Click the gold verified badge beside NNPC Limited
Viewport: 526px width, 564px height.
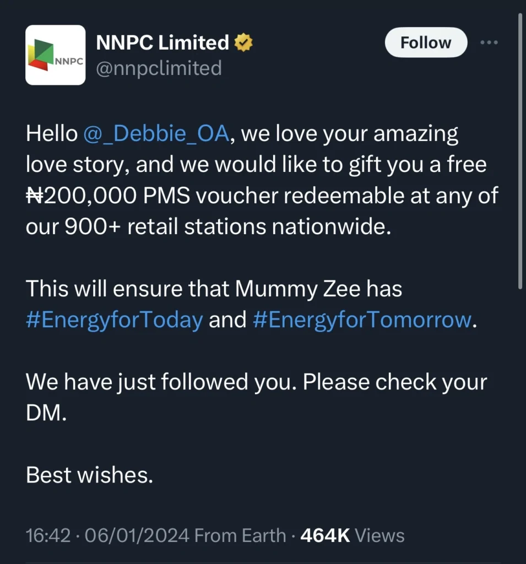(244, 41)
